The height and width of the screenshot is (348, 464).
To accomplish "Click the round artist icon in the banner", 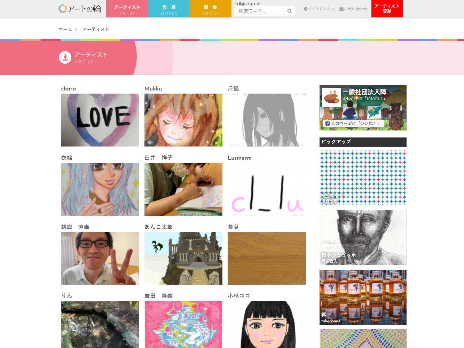I will (65, 57).
